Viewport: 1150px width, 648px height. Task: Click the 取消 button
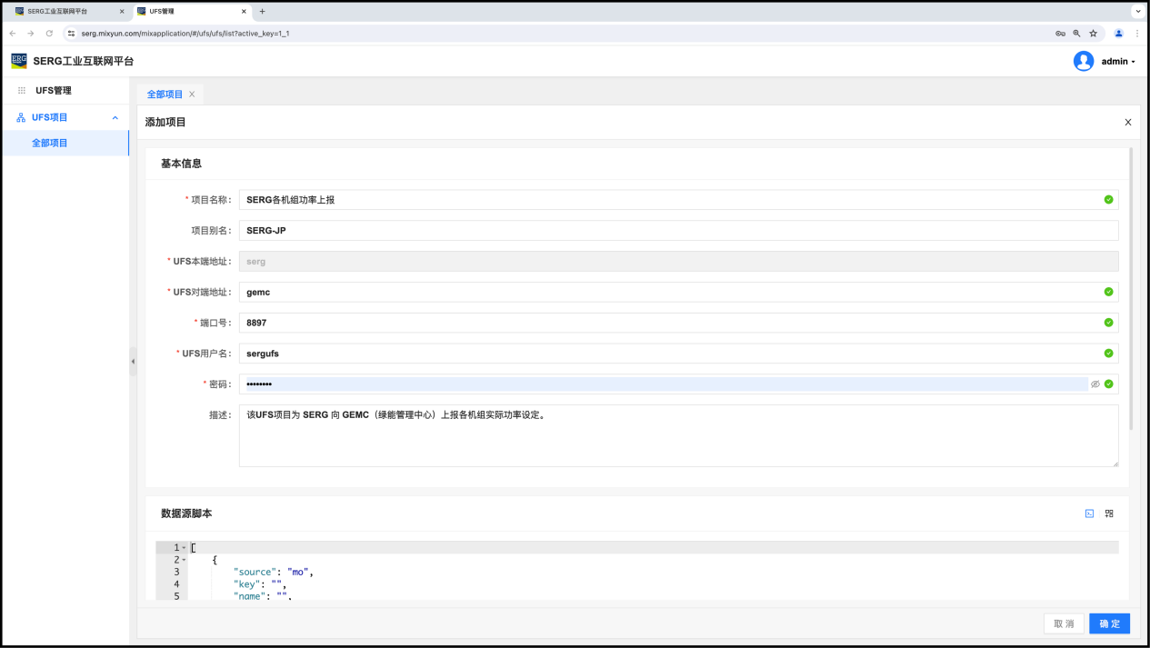(x=1064, y=623)
